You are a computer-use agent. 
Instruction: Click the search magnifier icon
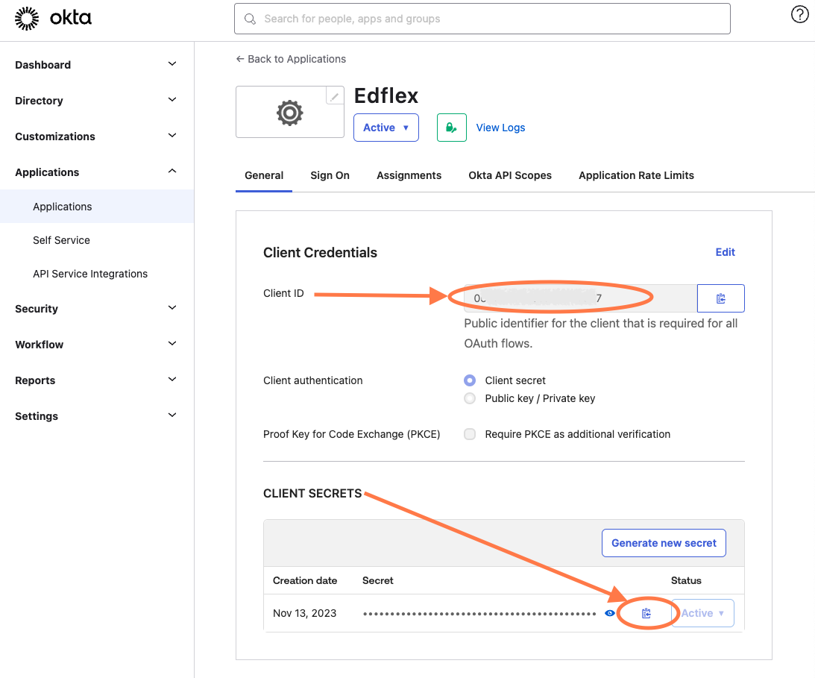pos(250,19)
